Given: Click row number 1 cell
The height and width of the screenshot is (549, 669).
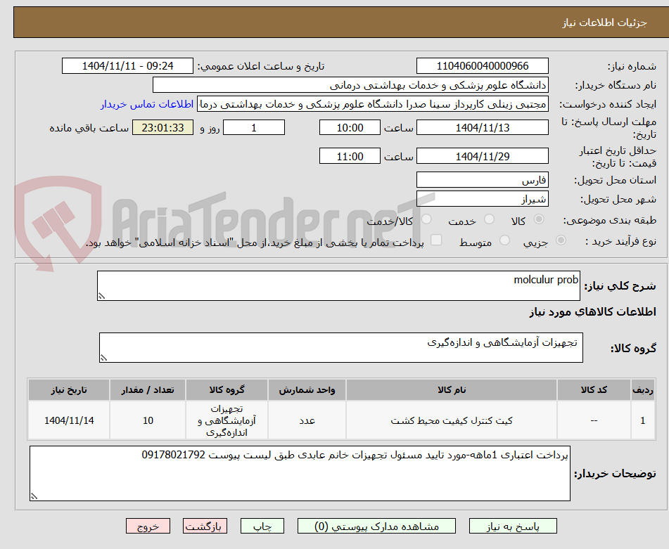Looking at the screenshot, I should [x=642, y=420].
